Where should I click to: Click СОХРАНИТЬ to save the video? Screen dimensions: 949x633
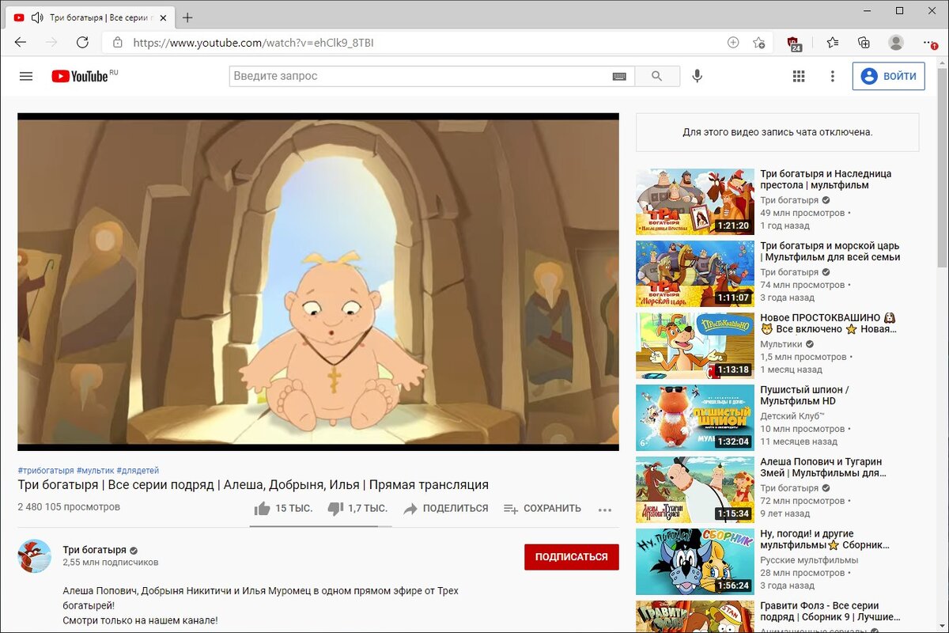click(543, 509)
